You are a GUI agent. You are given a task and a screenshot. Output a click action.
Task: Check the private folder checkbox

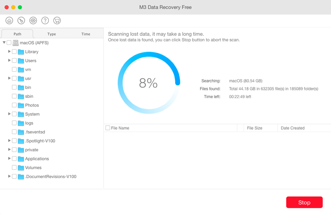tap(14, 150)
